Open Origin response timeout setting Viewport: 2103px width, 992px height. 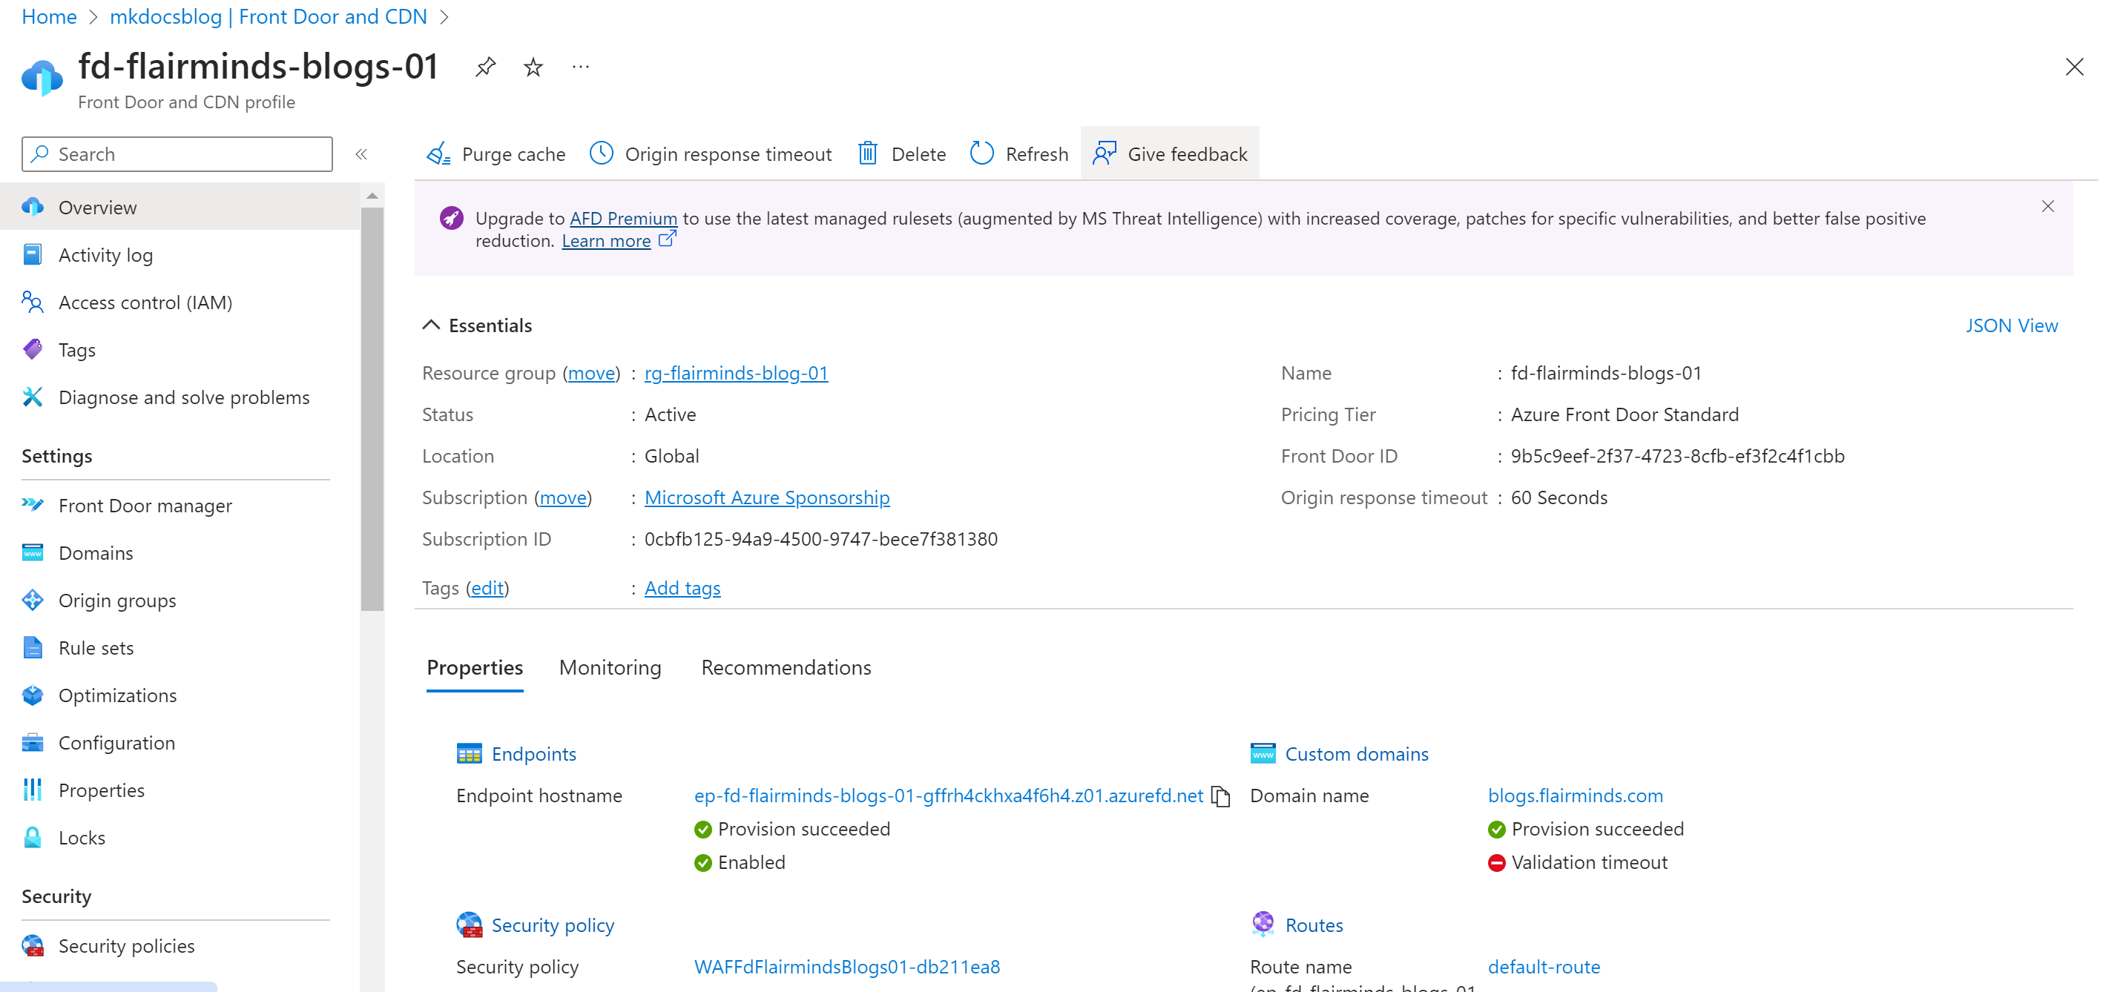pos(710,154)
